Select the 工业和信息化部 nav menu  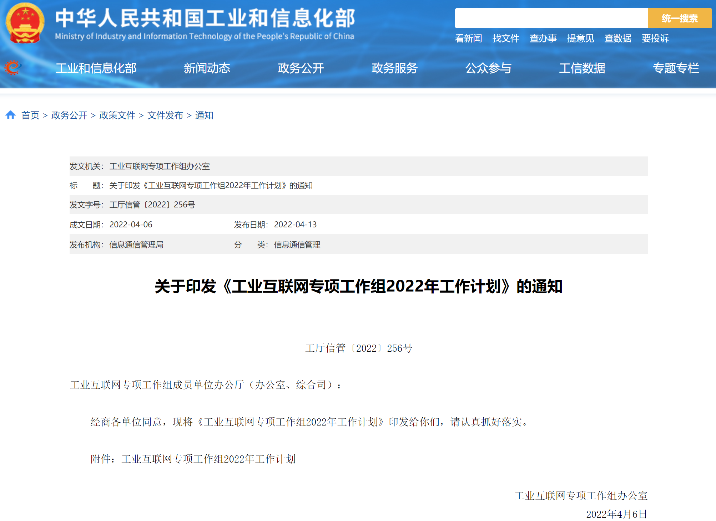[96, 68]
